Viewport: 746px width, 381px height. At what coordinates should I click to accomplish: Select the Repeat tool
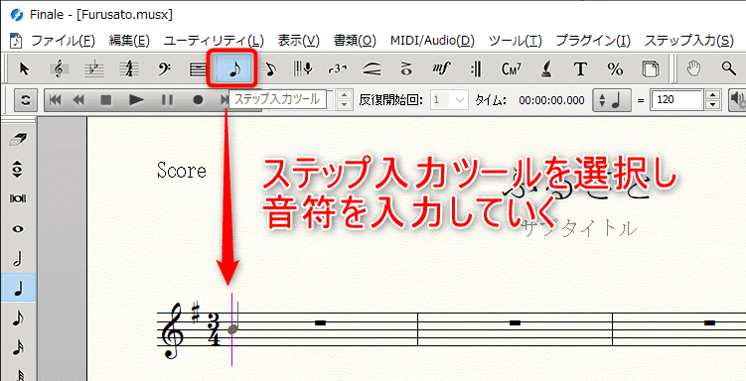[x=476, y=69]
